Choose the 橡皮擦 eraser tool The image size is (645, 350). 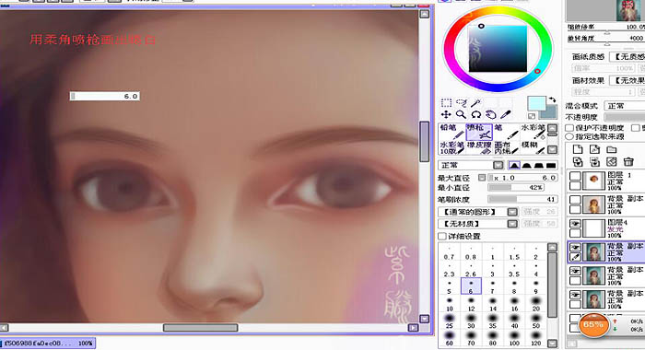click(479, 147)
